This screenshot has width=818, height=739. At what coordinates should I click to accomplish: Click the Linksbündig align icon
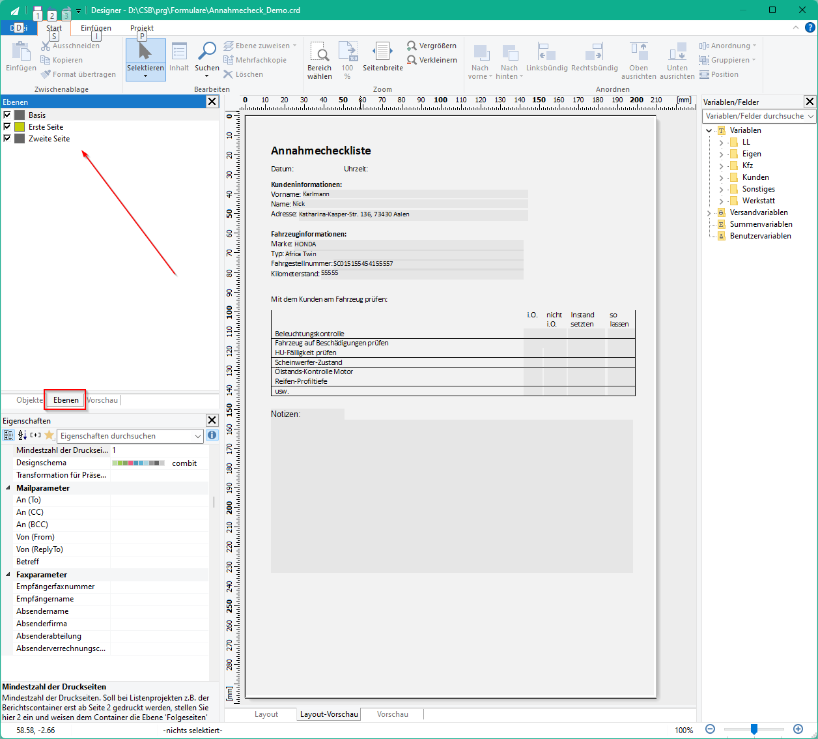pyautogui.click(x=547, y=51)
